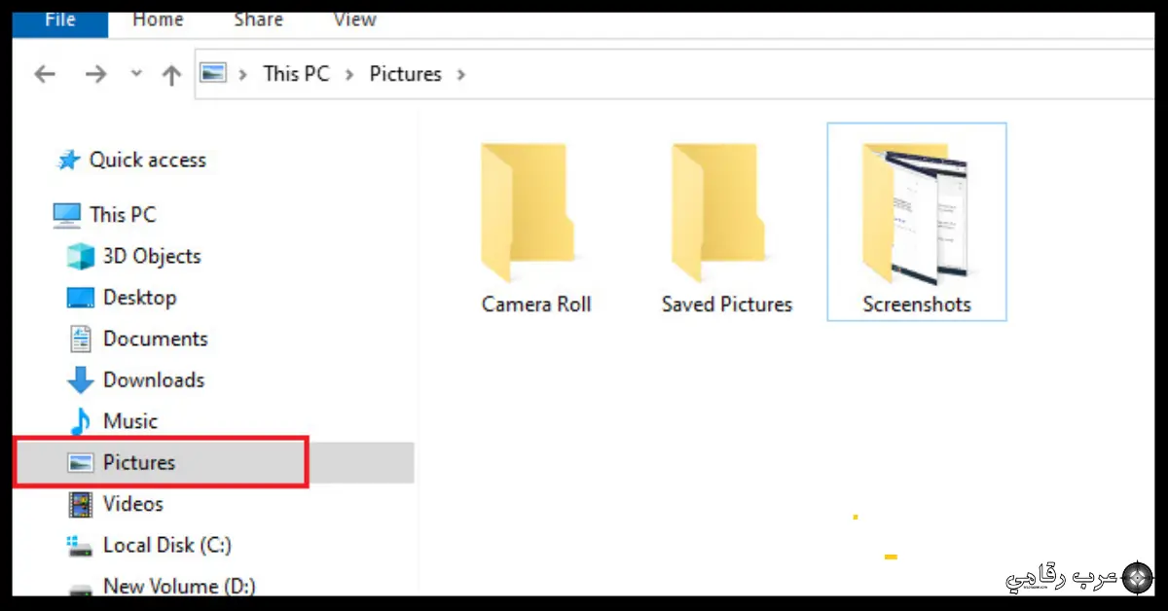Click the Quick access star icon
Image resolution: width=1168 pixels, height=611 pixels.
(68, 161)
